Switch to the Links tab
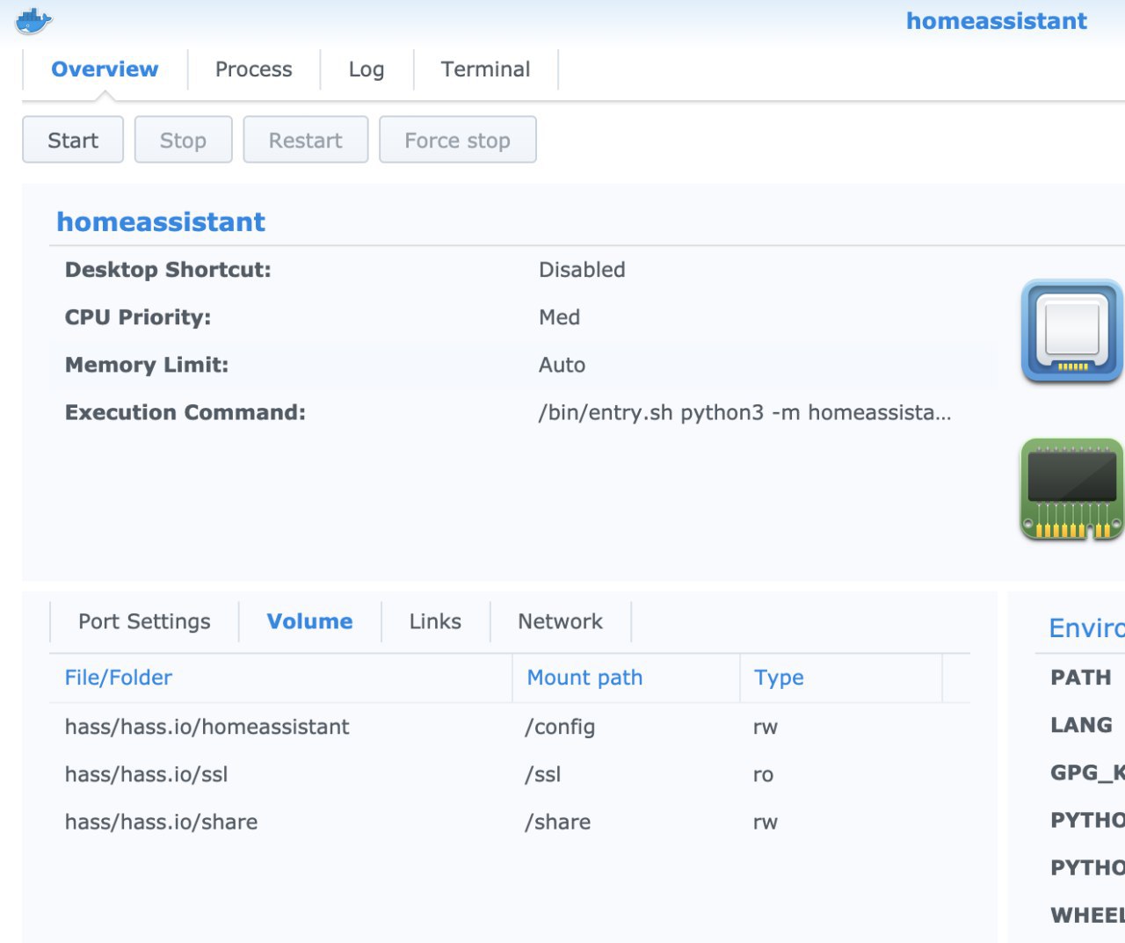 (435, 621)
